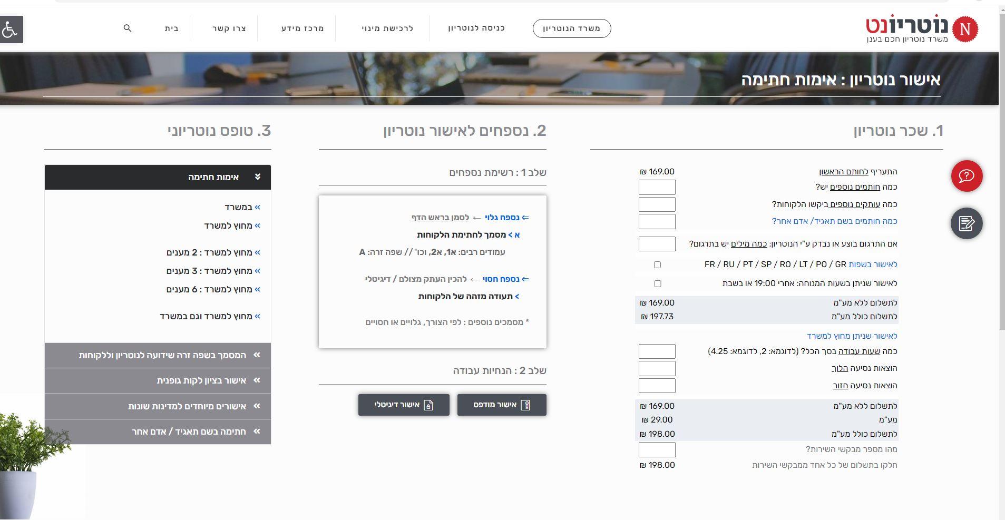
Task: Click the אישור דיגיטלי button
Action: [x=404, y=405]
